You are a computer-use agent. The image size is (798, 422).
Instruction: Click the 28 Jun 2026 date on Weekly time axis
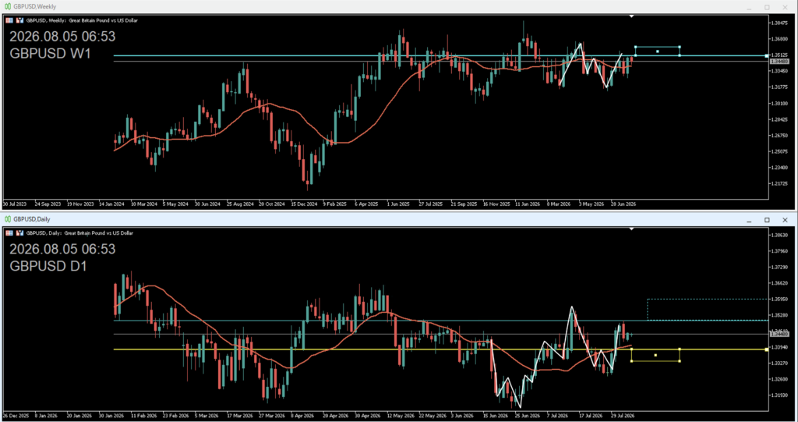point(623,204)
